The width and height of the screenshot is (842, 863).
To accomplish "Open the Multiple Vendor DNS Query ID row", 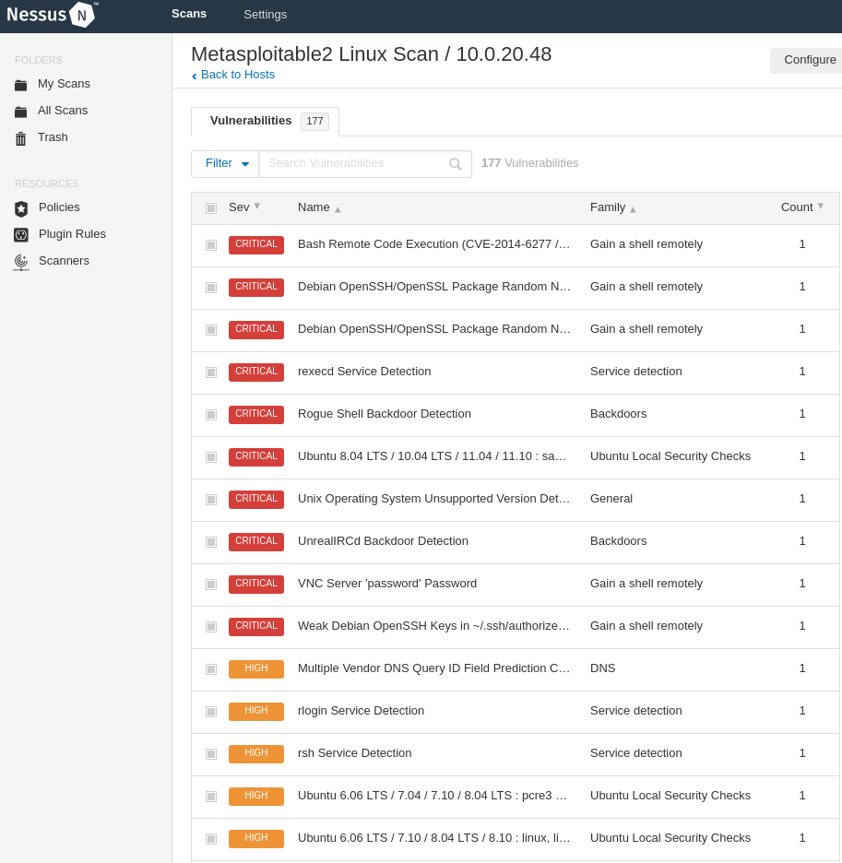I will tap(516, 668).
